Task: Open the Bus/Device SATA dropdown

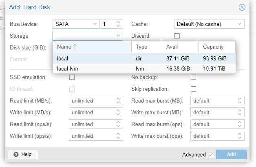Action: coord(76,24)
